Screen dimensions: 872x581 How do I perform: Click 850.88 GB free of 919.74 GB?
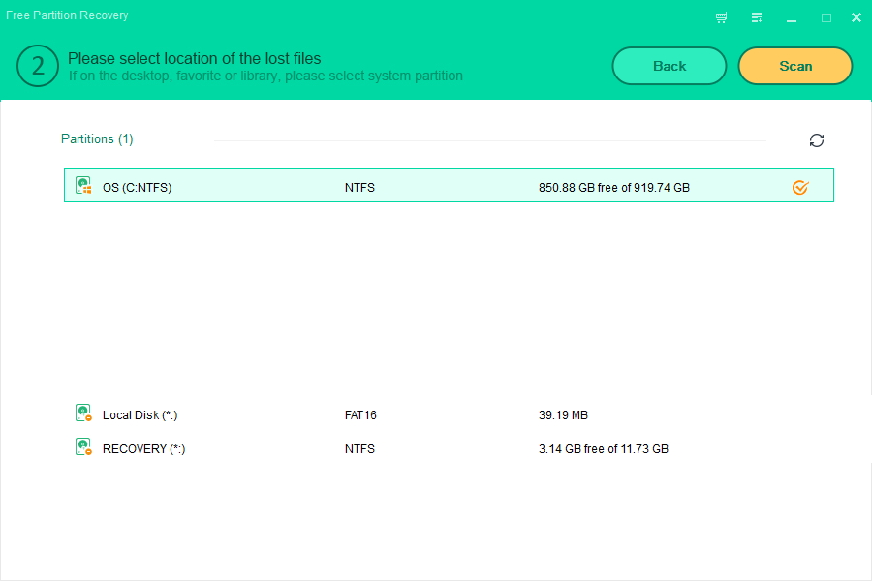[x=613, y=188]
